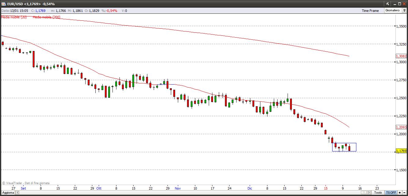Open the Giornaliero time frame dropdown arrow
408x196 pixels.
pyautogui.click(x=404, y=10)
